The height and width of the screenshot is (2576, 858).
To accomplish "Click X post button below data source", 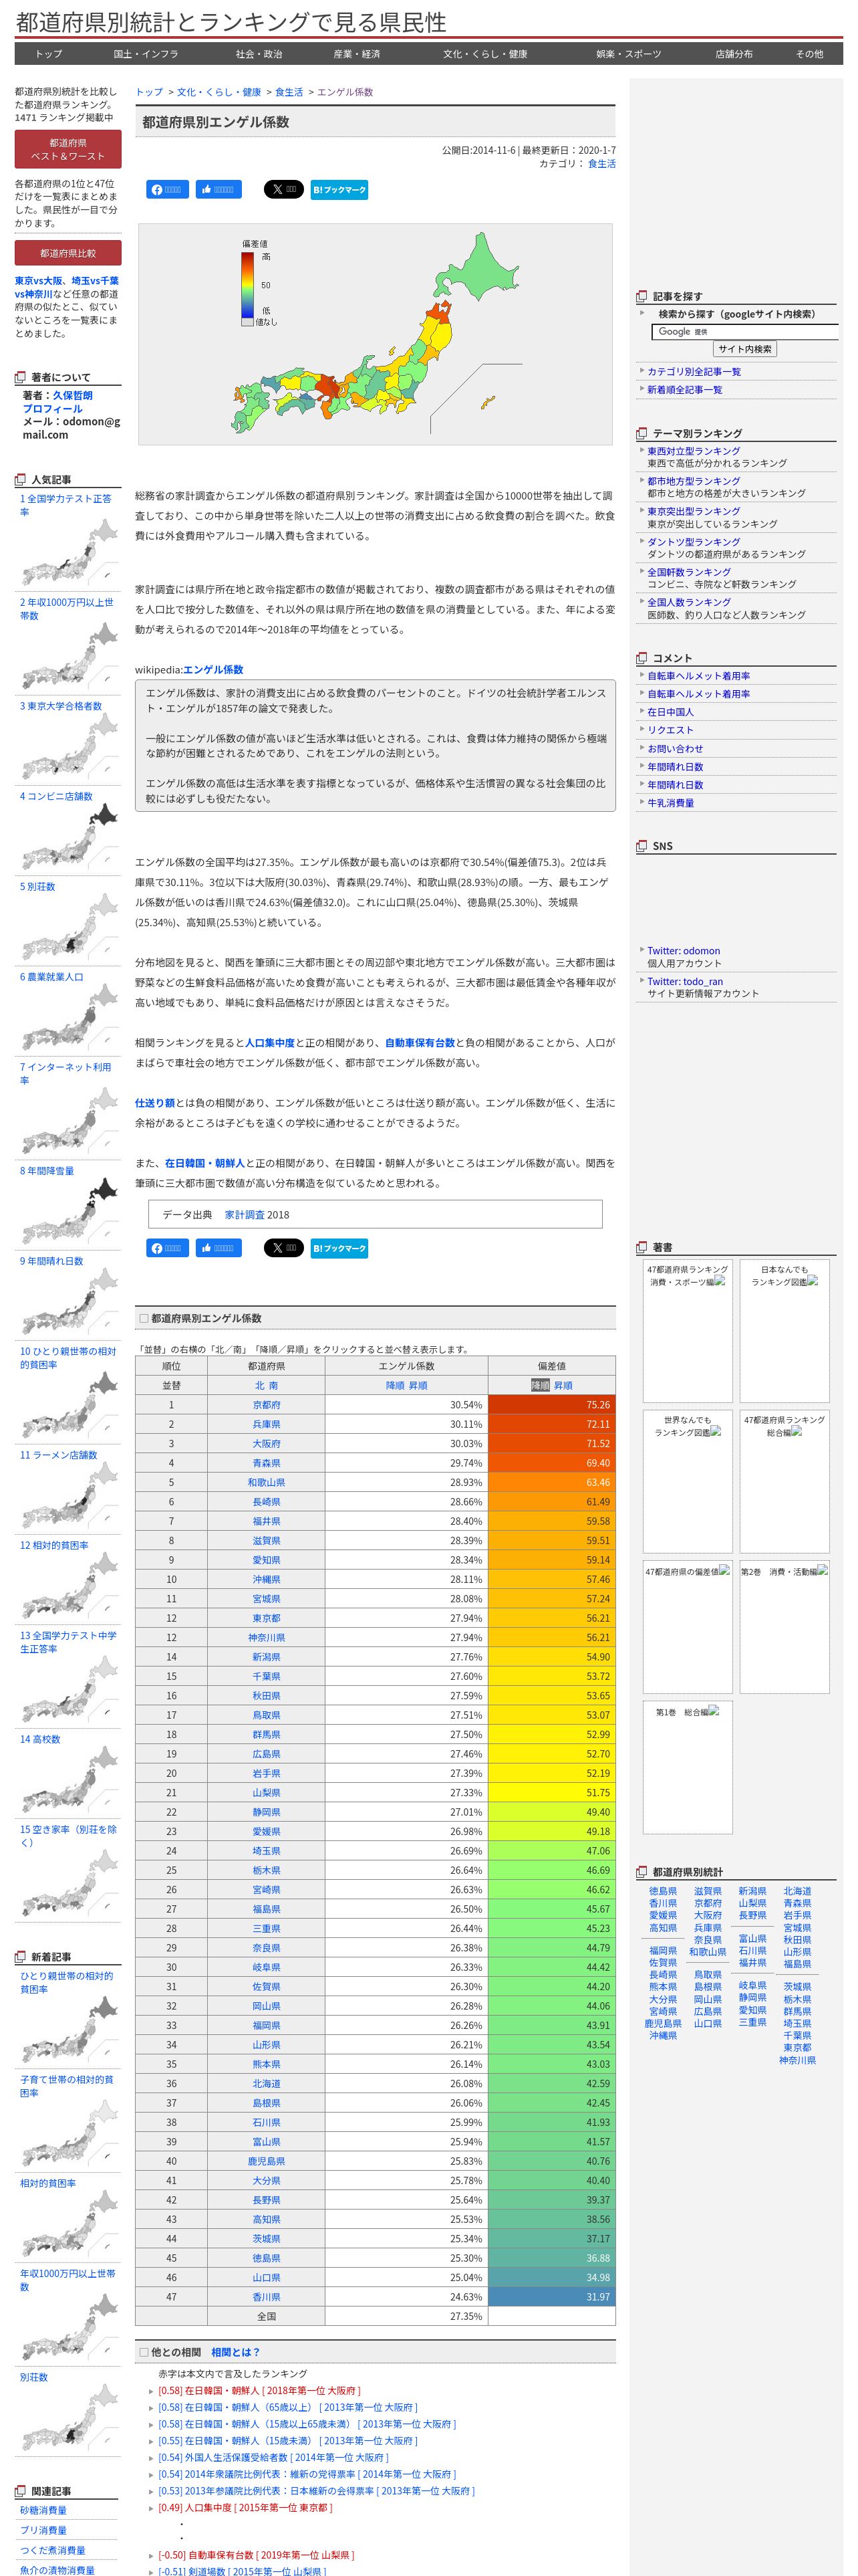I will [x=284, y=1248].
